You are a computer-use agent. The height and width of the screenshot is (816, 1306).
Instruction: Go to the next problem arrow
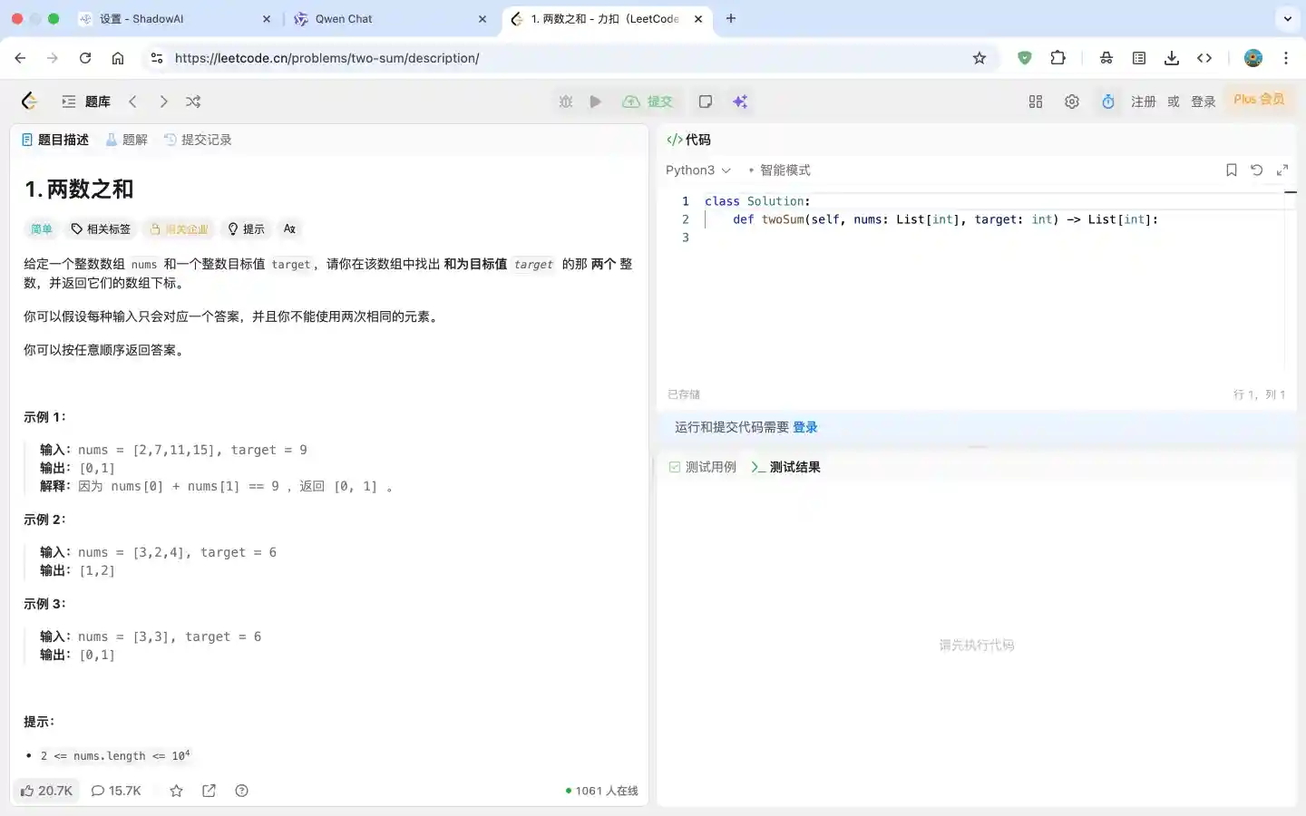[163, 102]
